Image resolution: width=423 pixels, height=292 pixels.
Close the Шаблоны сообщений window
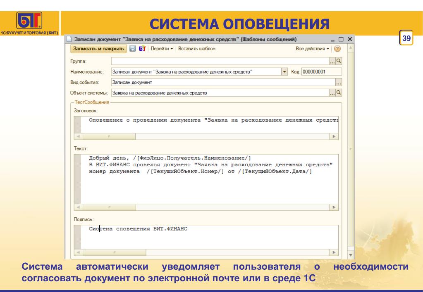(350, 39)
